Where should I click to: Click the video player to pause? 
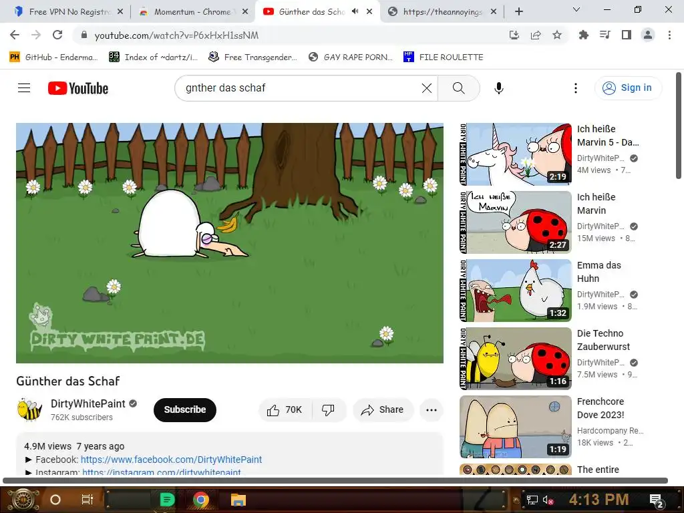click(x=230, y=243)
